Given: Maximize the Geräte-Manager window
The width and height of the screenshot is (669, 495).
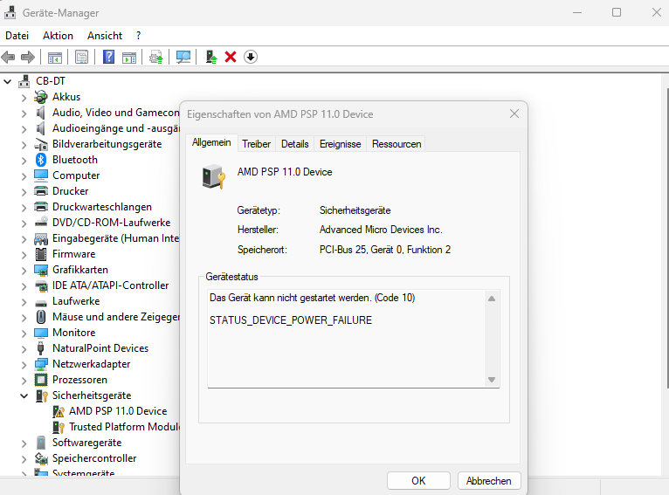Looking at the screenshot, I should (617, 12).
